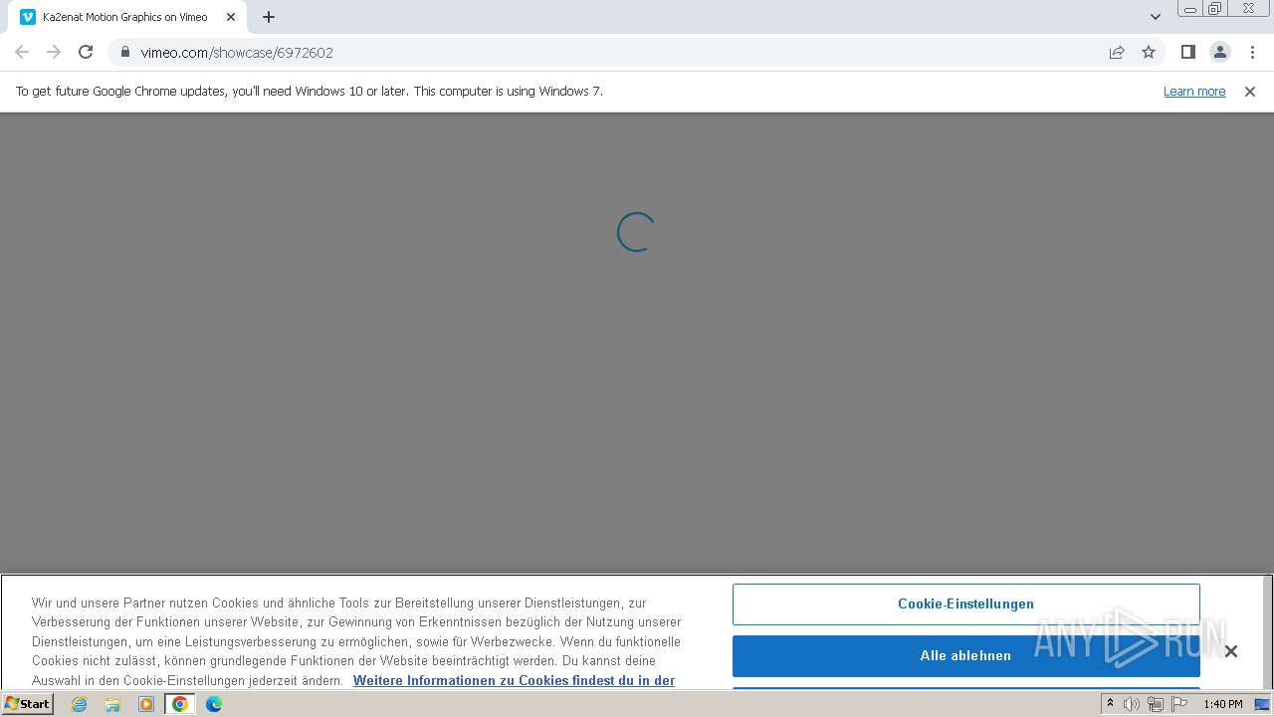Click the Learn more link

1194,91
